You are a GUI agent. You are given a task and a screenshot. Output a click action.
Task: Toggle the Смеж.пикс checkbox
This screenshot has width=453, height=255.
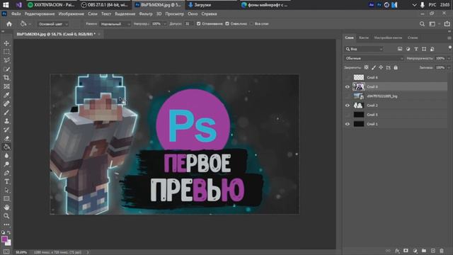[227, 23]
